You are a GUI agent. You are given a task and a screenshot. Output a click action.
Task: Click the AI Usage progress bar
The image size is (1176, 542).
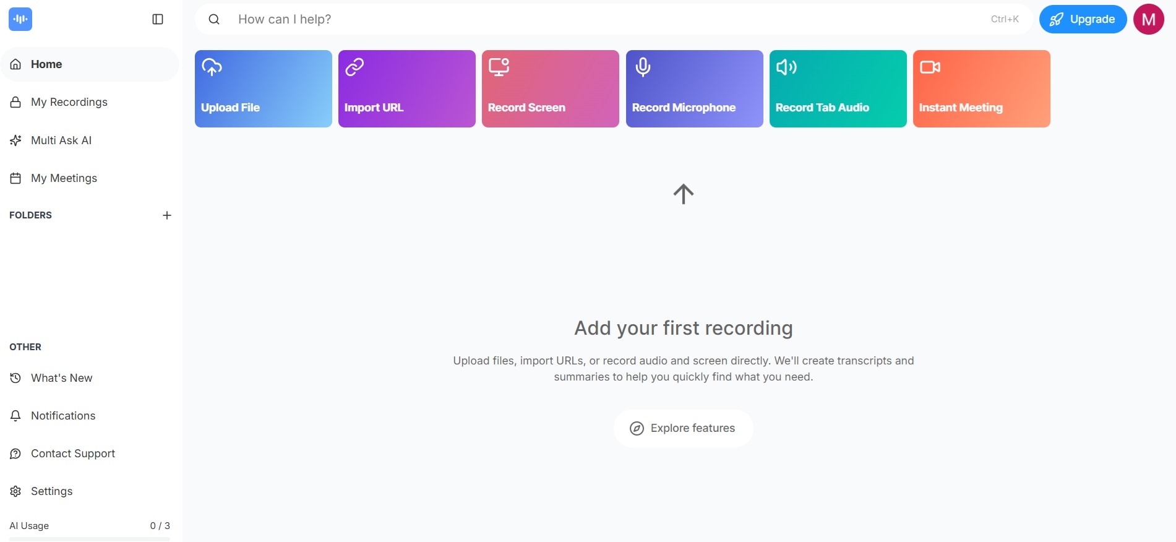pyautogui.click(x=90, y=540)
